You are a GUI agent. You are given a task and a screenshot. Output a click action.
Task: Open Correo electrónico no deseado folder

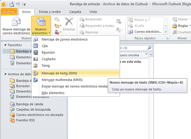coord(36,115)
